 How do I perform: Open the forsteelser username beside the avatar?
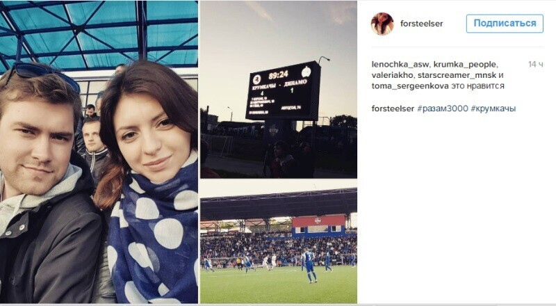tap(422, 24)
